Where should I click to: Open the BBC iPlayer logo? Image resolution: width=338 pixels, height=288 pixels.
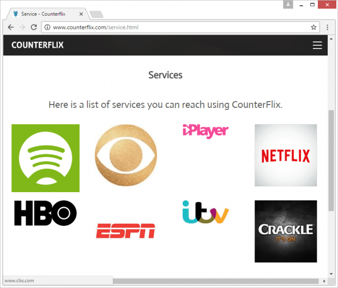[x=206, y=131]
